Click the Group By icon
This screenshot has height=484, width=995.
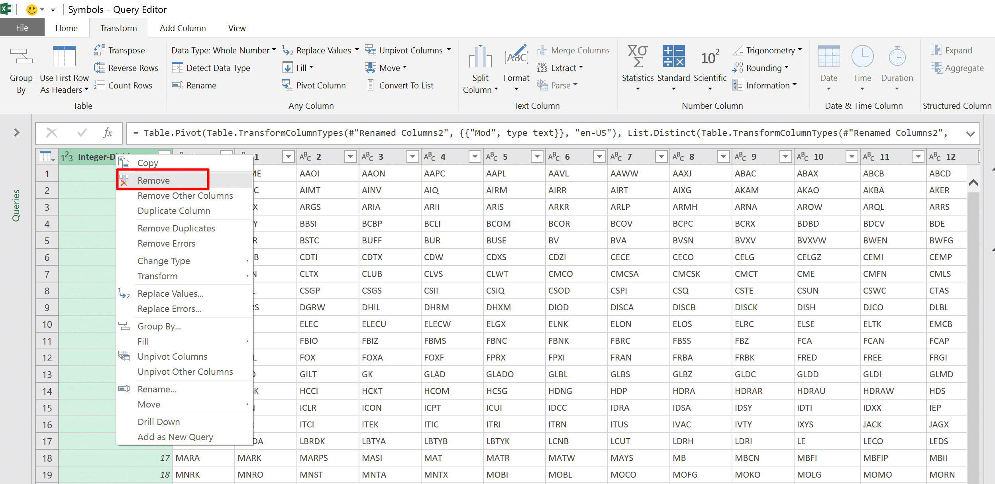point(21,57)
